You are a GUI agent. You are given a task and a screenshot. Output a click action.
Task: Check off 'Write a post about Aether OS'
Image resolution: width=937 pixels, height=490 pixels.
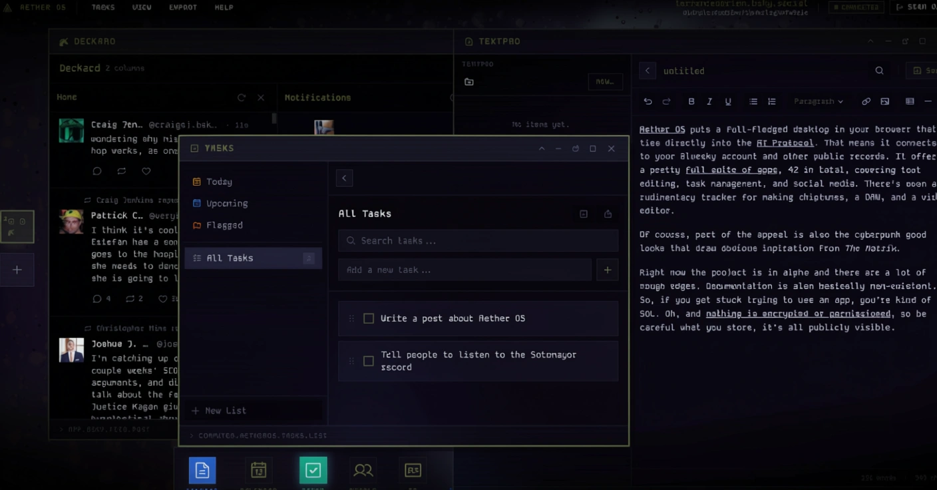coord(369,319)
